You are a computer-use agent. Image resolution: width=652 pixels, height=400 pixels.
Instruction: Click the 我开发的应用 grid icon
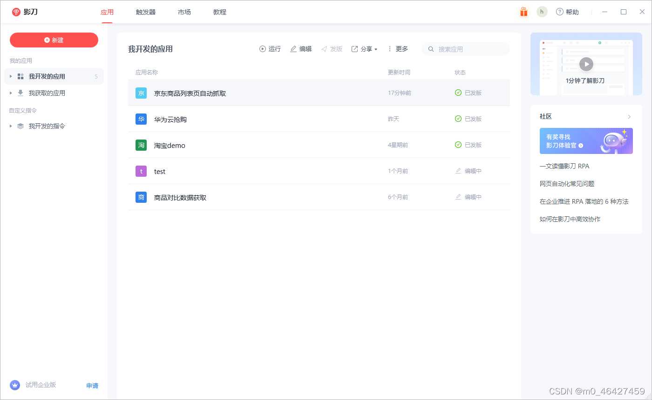coord(20,76)
